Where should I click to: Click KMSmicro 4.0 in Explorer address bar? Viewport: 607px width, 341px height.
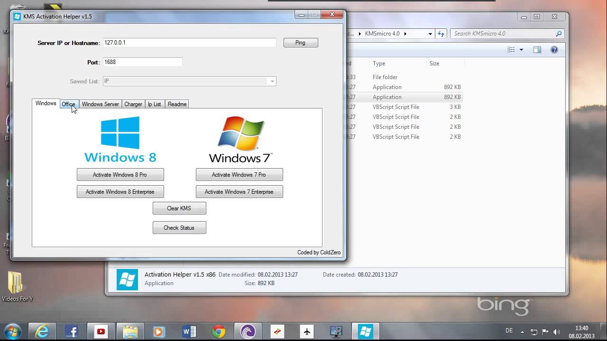pos(383,34)
